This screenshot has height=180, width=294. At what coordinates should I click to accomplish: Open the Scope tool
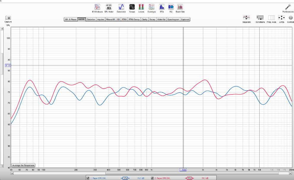[x=132, y=8]
